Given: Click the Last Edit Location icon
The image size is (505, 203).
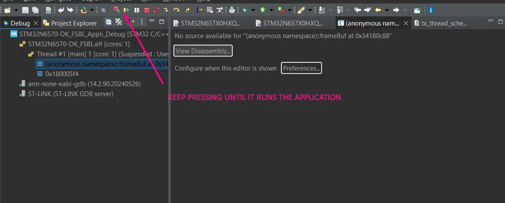Looking at the screenshot, I should (357, 10).
